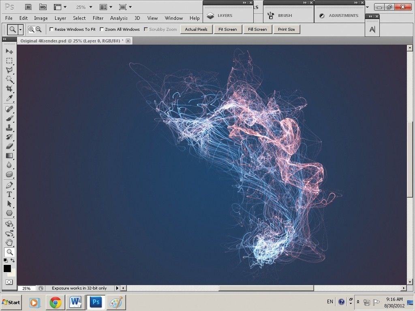Open the workspace switcher dropdown arrow
The image size is (415, 311).
[x=367, y=7]
